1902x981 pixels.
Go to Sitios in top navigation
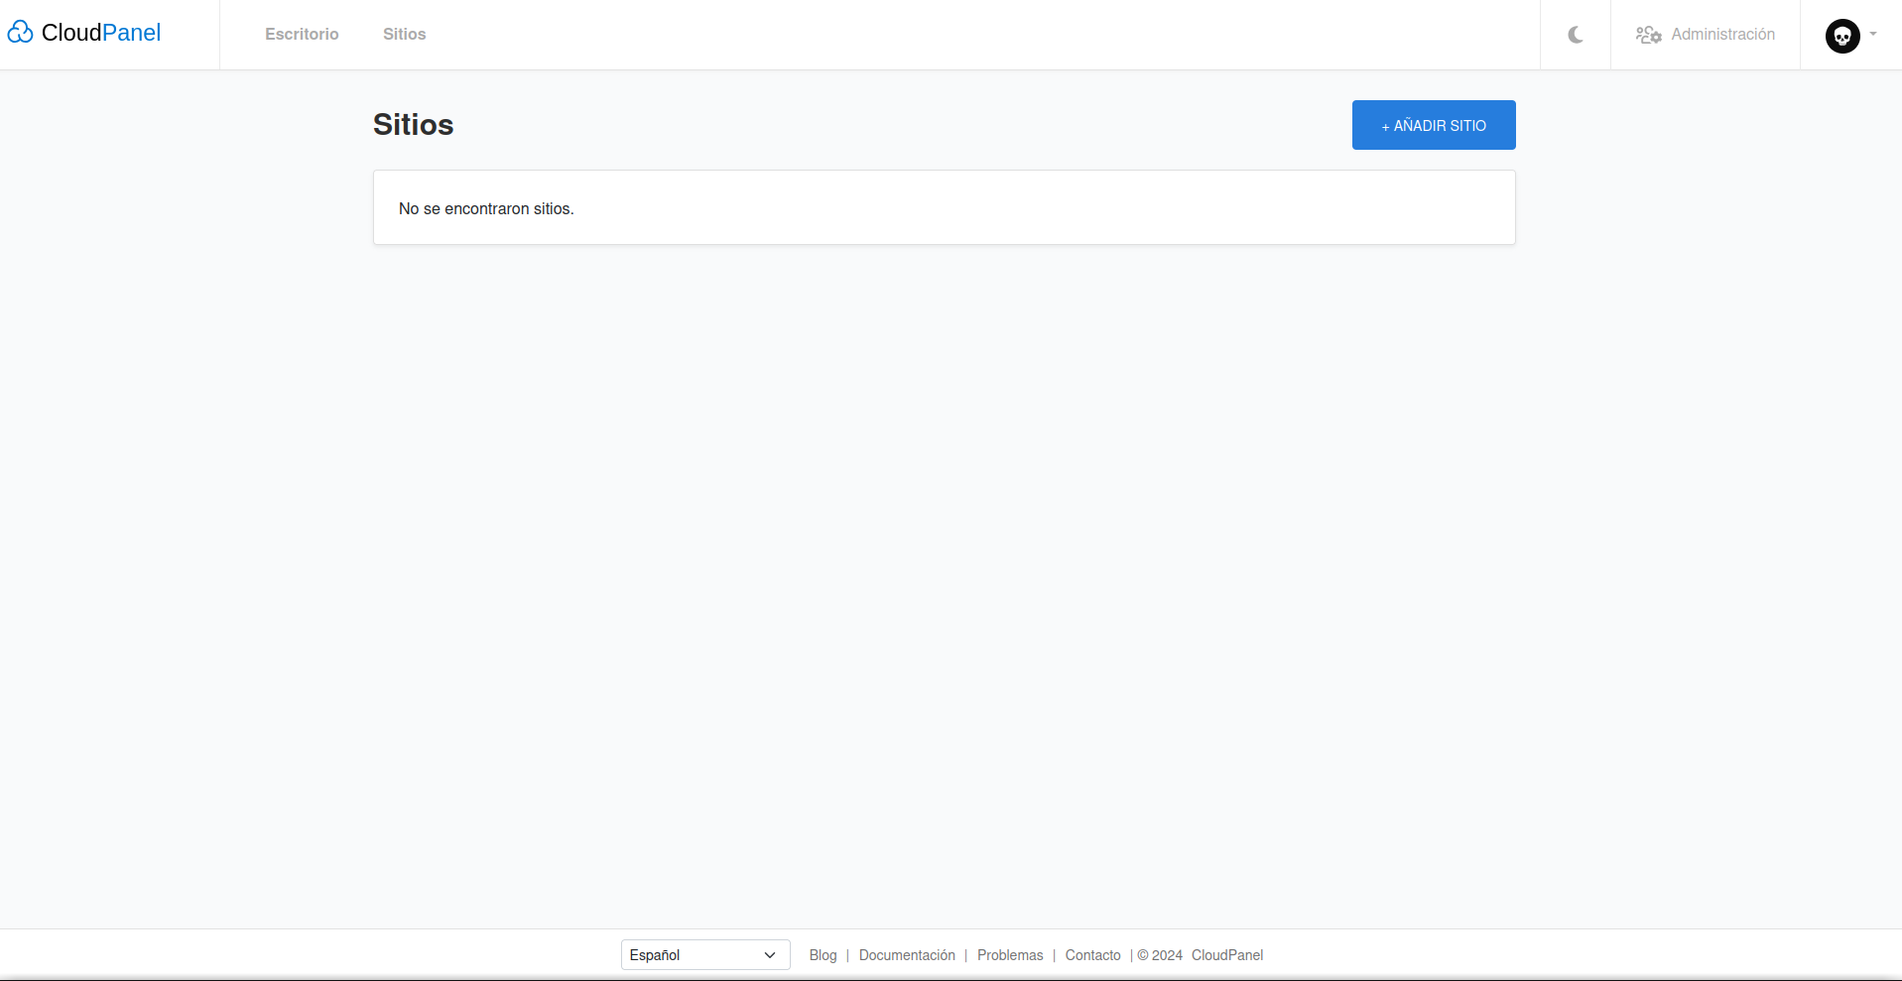(x=404, y=34)
